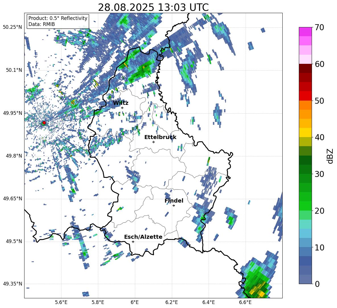337x308 pixels.
Task: Click the 49.35°N latitude label
Action: pos(13,284)
